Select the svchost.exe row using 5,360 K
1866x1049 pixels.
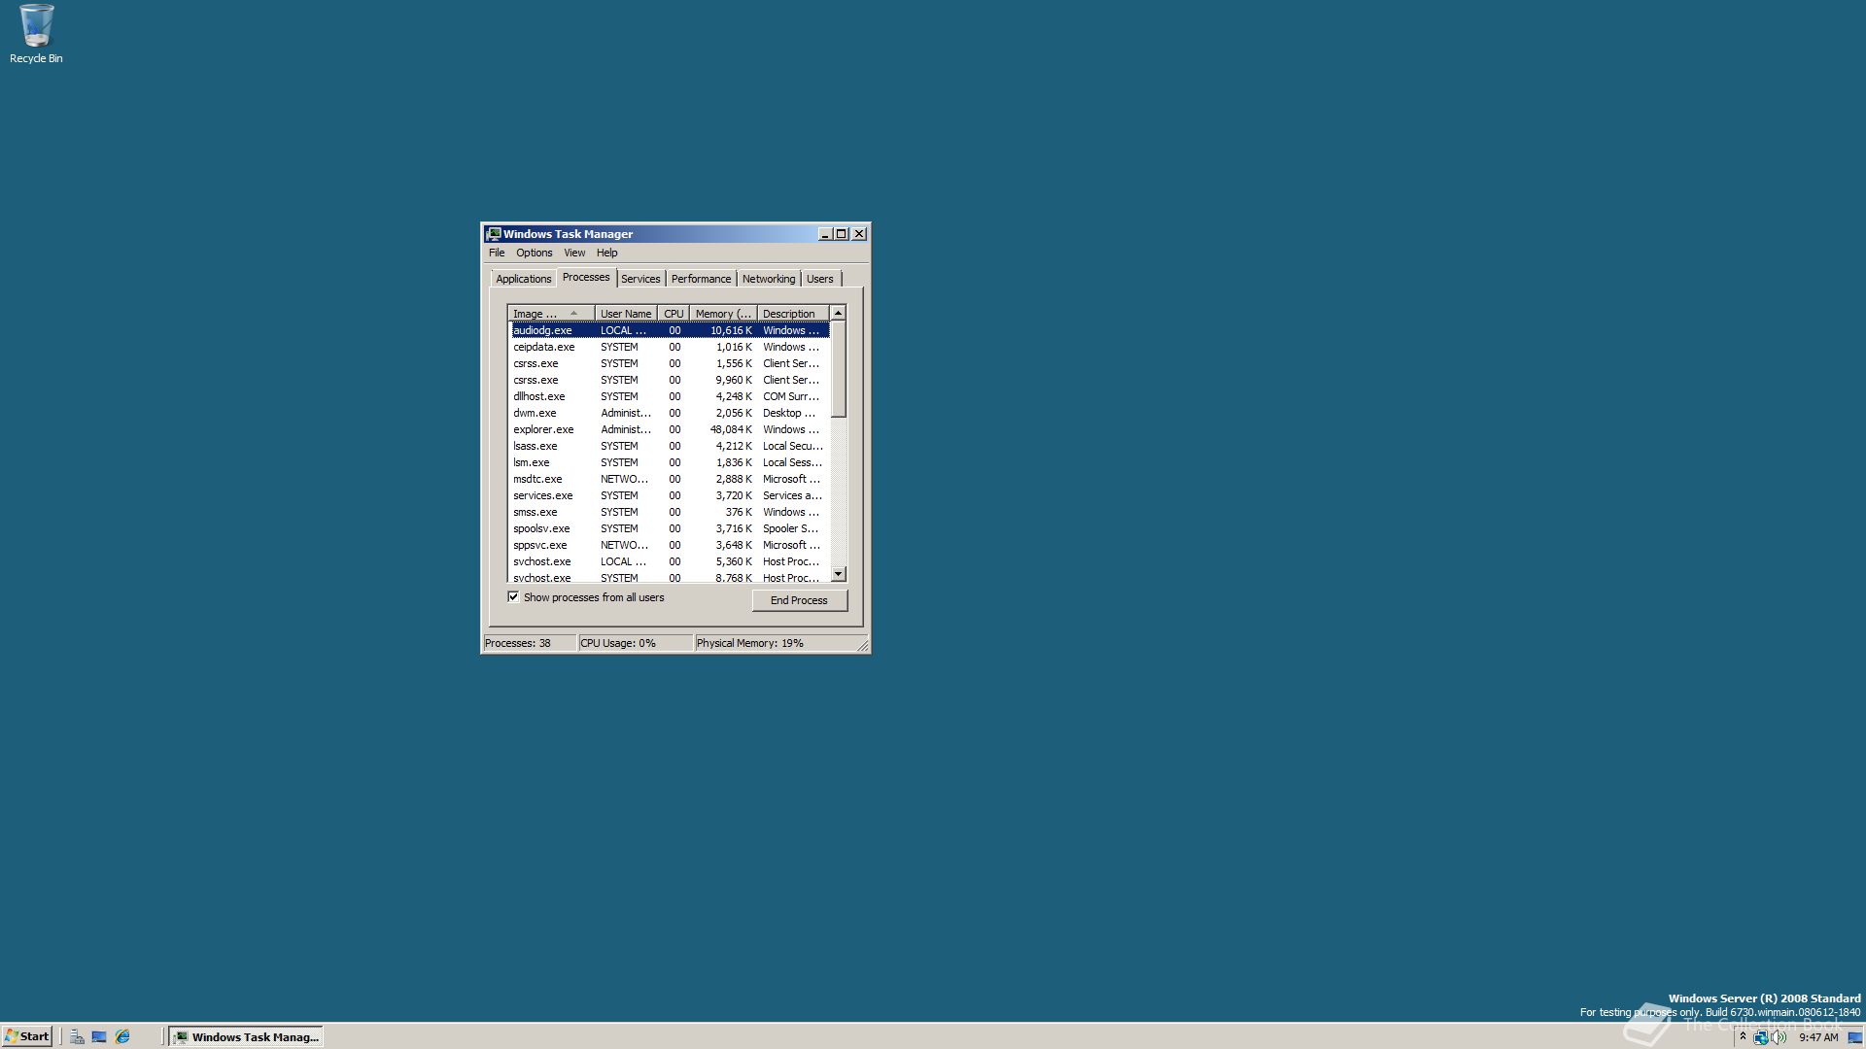pyautogui.click(x=669, y=561)
